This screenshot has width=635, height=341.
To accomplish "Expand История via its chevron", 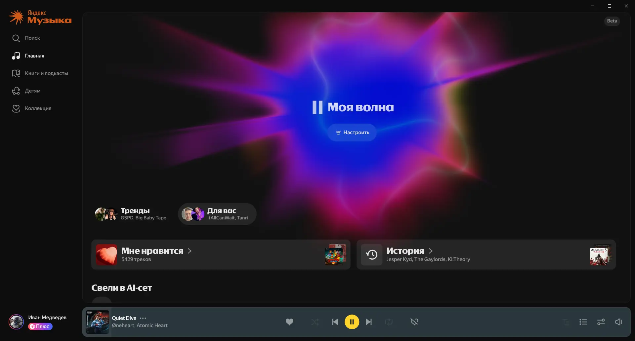I will [431, 251].
